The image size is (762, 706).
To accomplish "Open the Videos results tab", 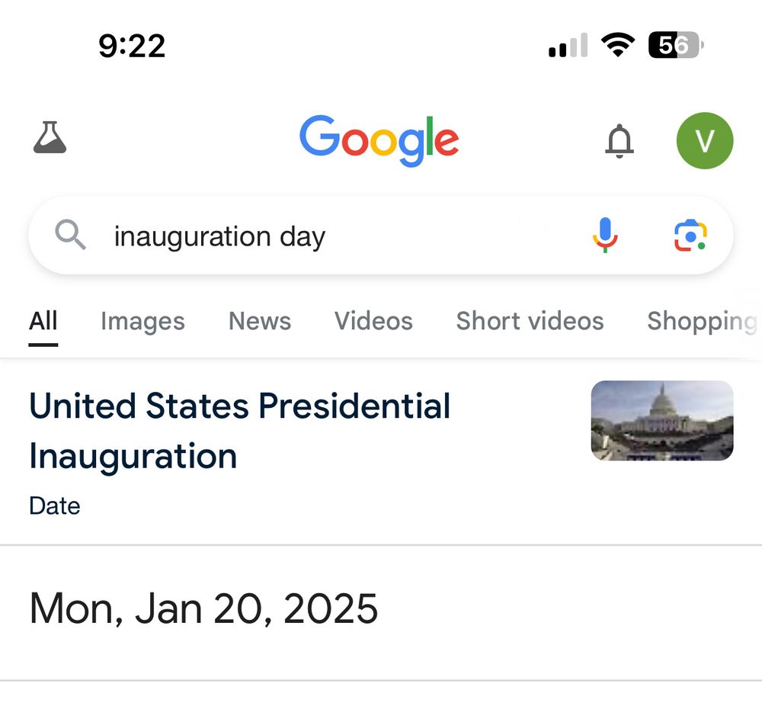I will [373, 321].
